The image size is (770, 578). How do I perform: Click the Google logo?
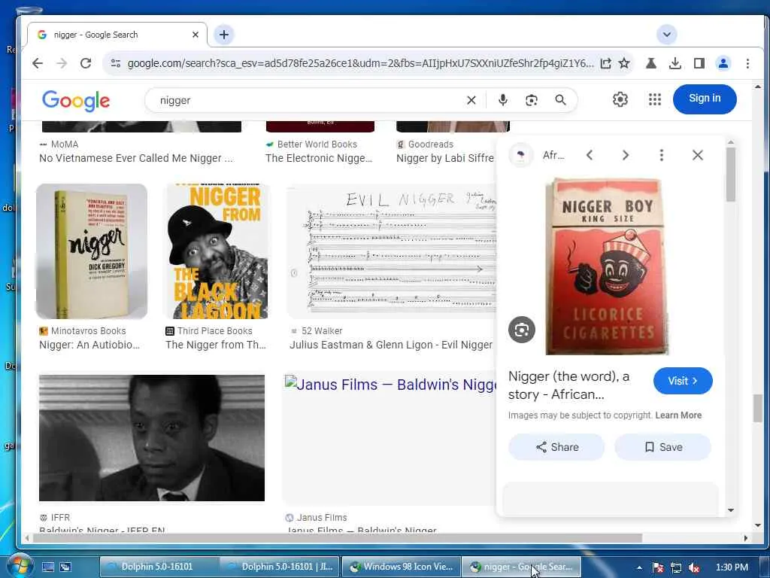pos(76,101)
